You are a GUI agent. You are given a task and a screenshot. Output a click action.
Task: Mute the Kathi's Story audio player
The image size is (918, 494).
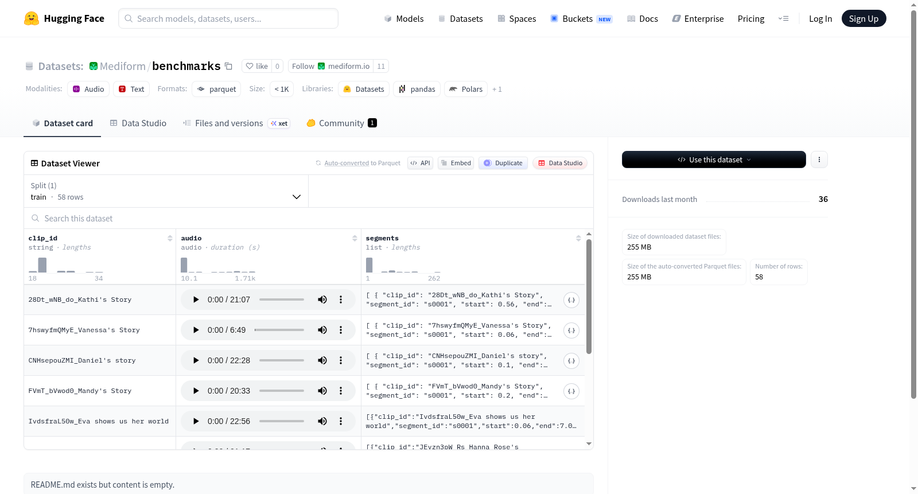[322, 299]
